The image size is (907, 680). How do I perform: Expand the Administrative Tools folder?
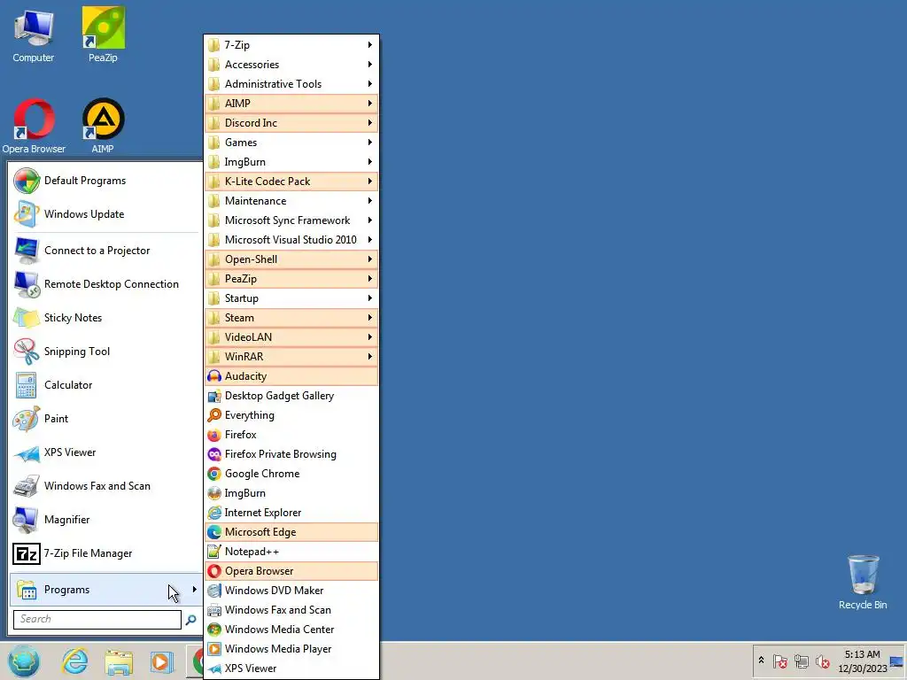pyautogui.click(x=291, y=84)
